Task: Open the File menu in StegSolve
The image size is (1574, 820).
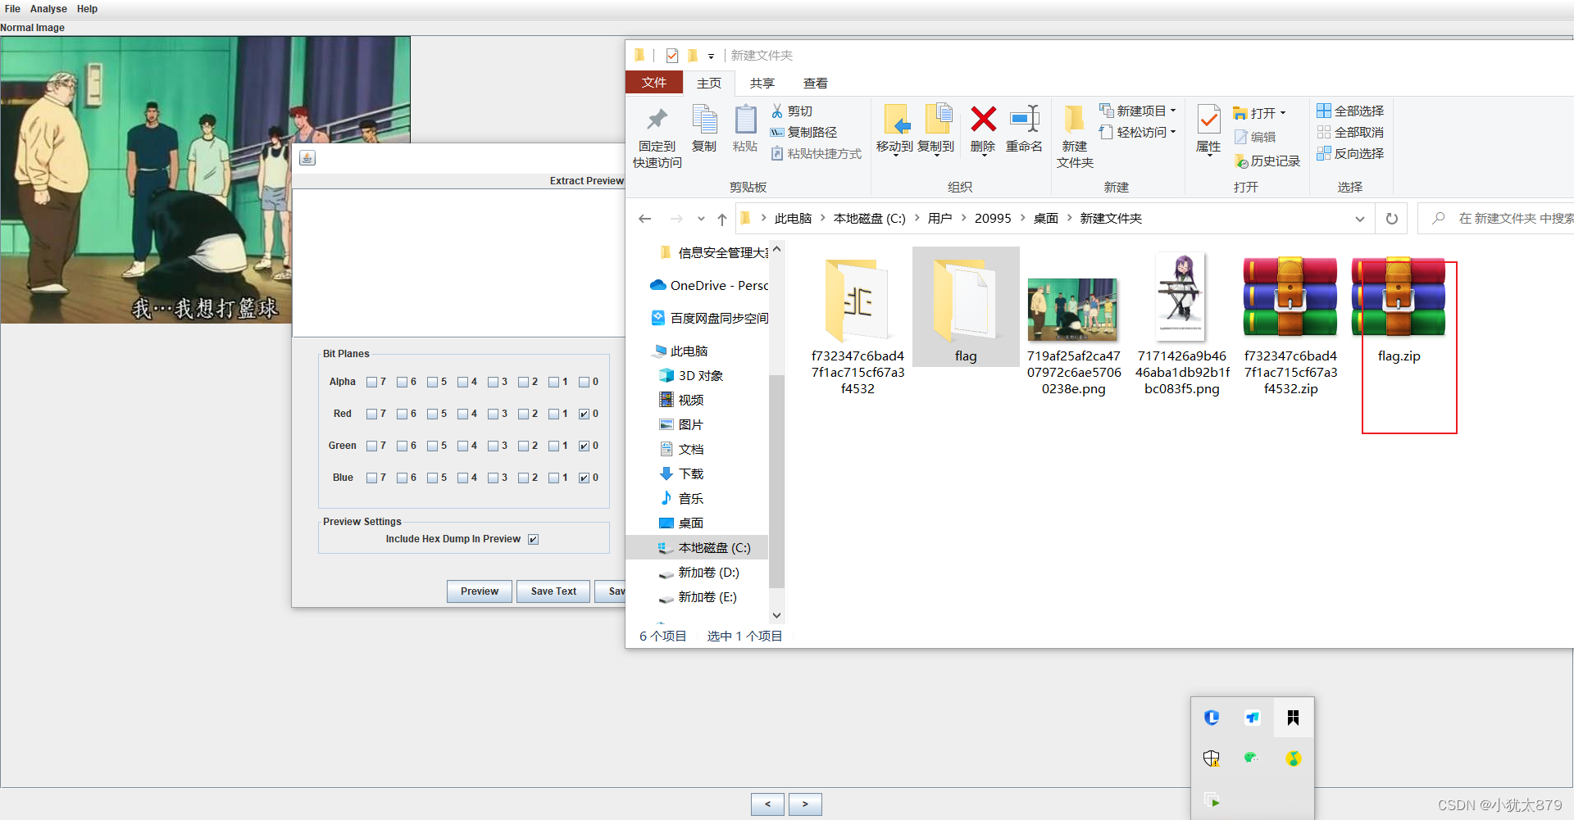Action: pyautogui.click(x=12, y=9)
